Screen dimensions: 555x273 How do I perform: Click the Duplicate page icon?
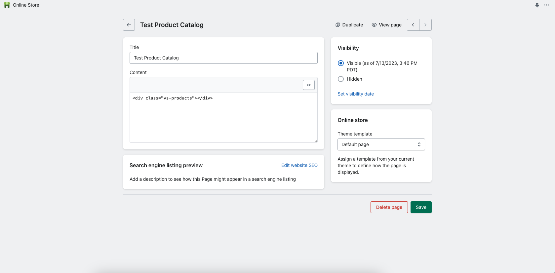338,25
